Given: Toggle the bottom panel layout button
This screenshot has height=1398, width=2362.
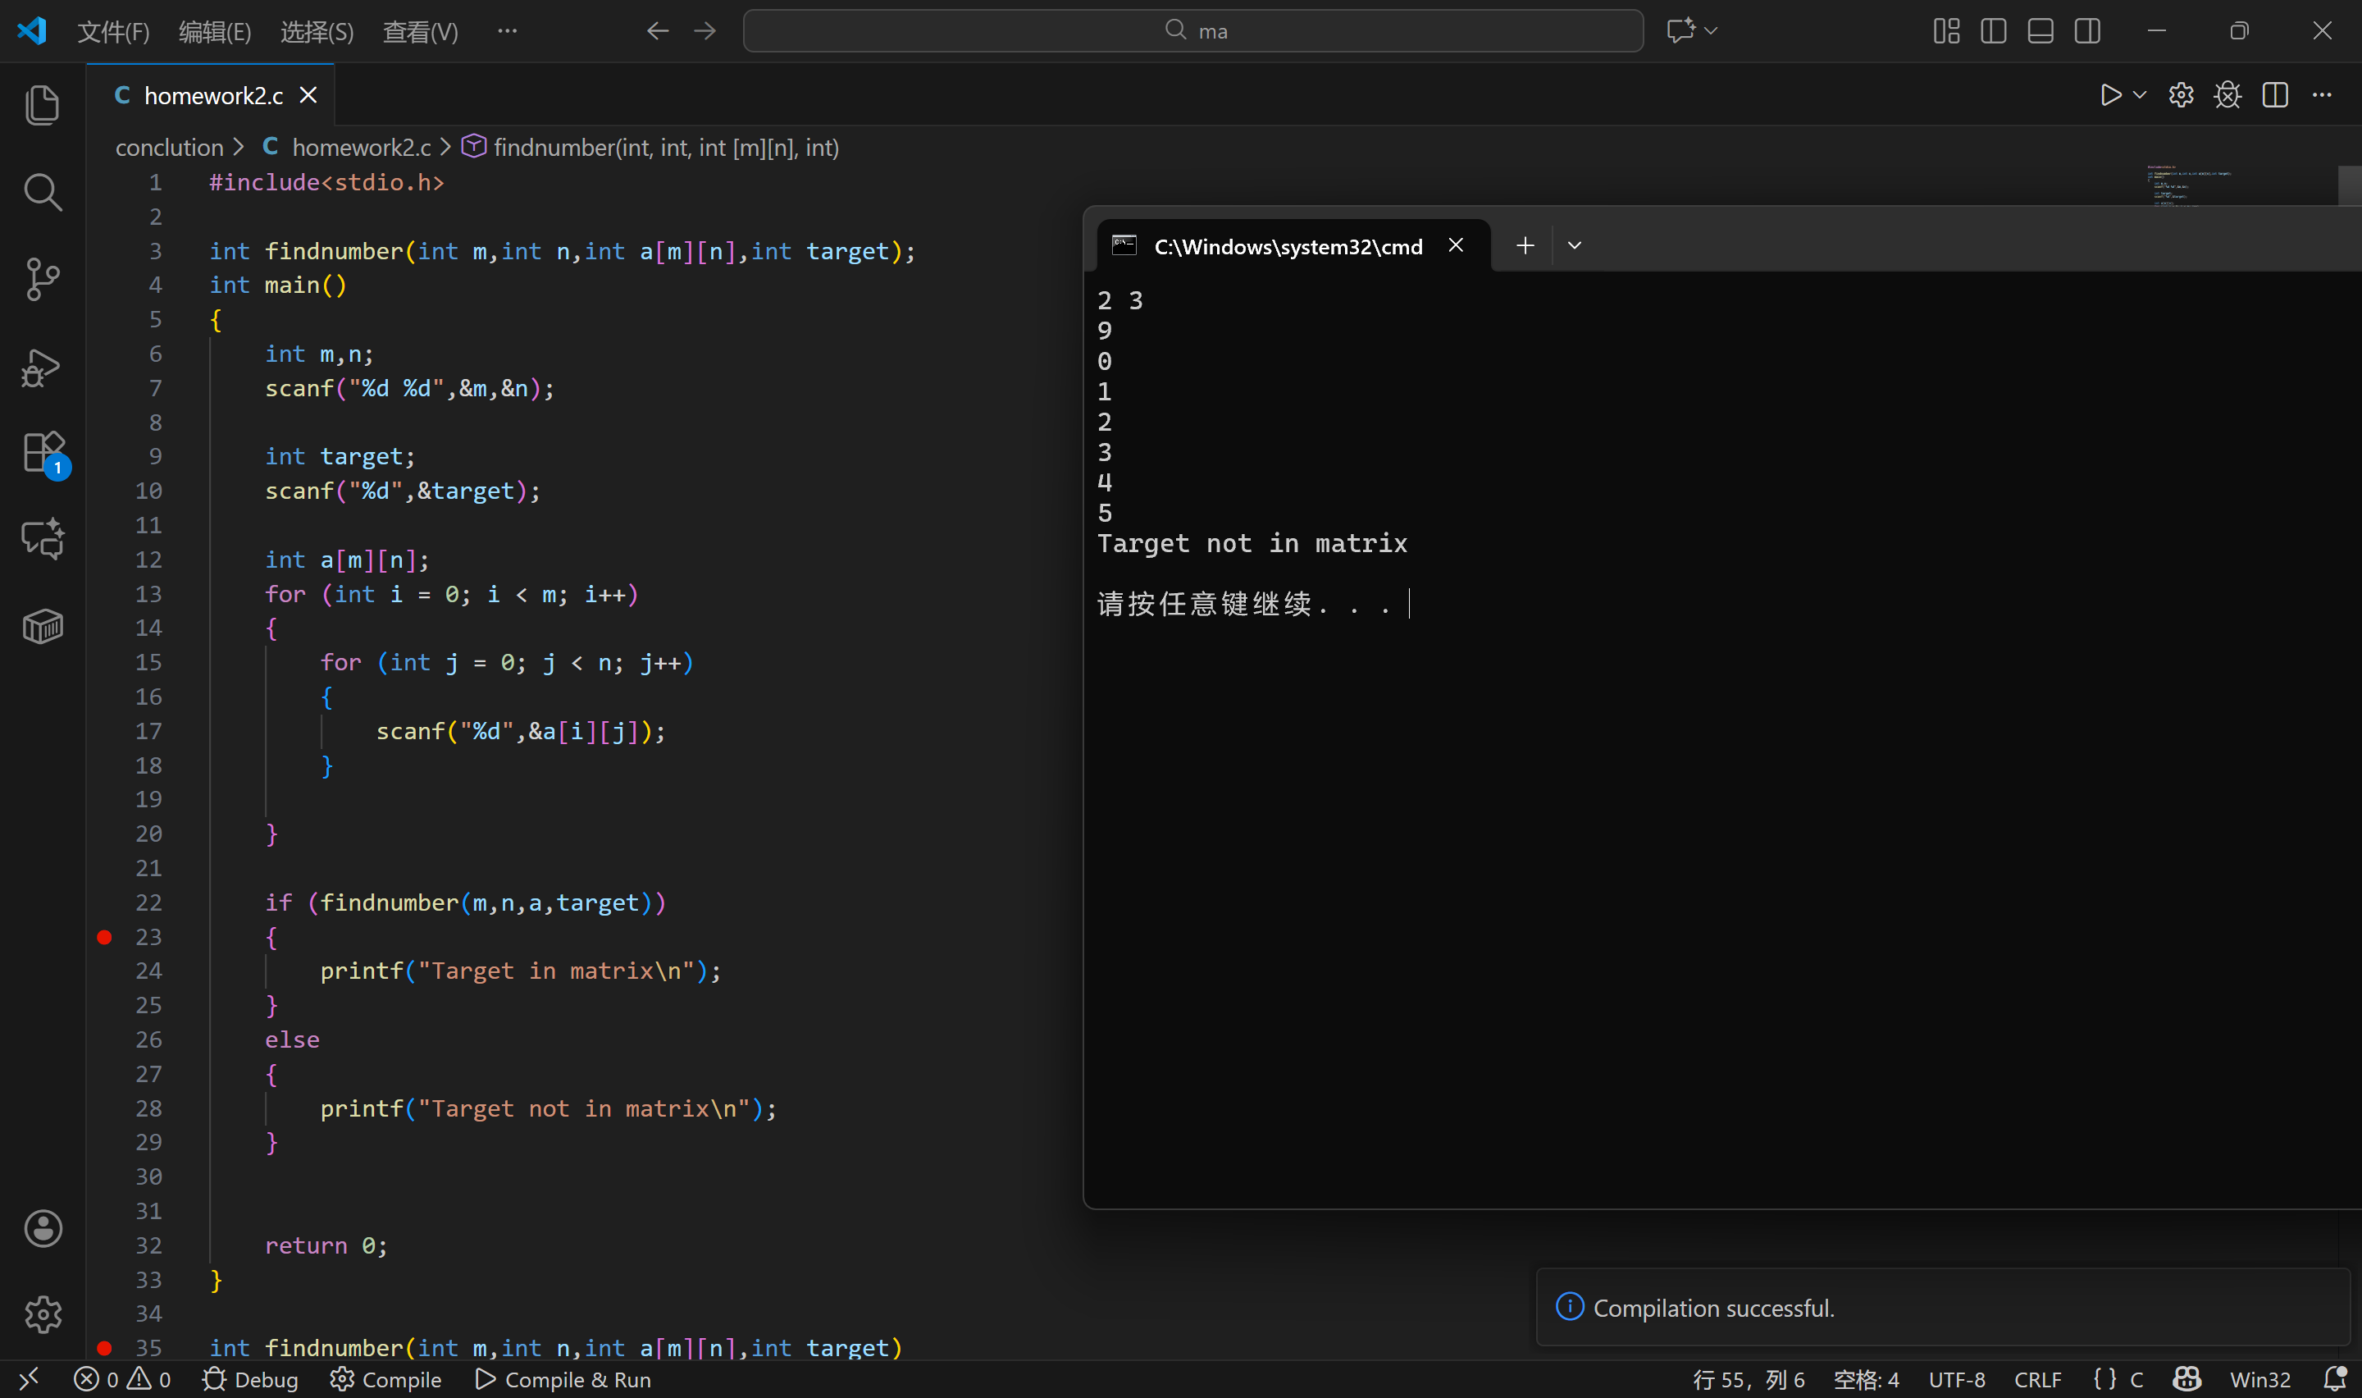Looking at the screenshot, I should [x=2040, y=31].
